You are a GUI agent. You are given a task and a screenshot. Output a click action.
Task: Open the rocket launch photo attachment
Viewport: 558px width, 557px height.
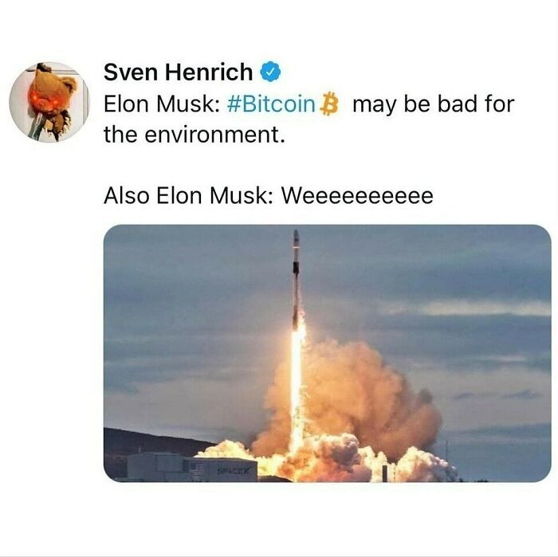pyautogui.click(x=328, y=353)
